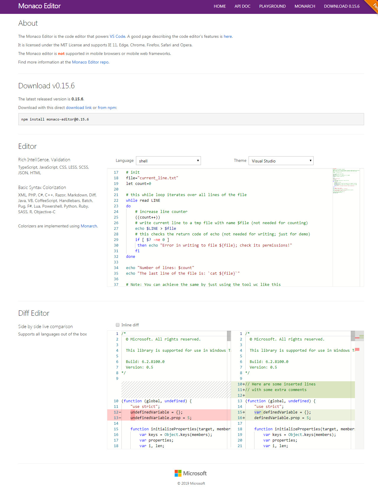Click the diff overview ruler on right
The height and width of the screenshot is (487, 378).
pyautogui.click(x=359, y=390)
